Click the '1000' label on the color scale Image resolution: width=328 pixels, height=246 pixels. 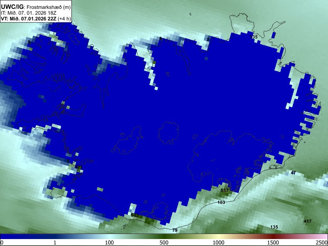pyautogui.click(x=218, y=243)
